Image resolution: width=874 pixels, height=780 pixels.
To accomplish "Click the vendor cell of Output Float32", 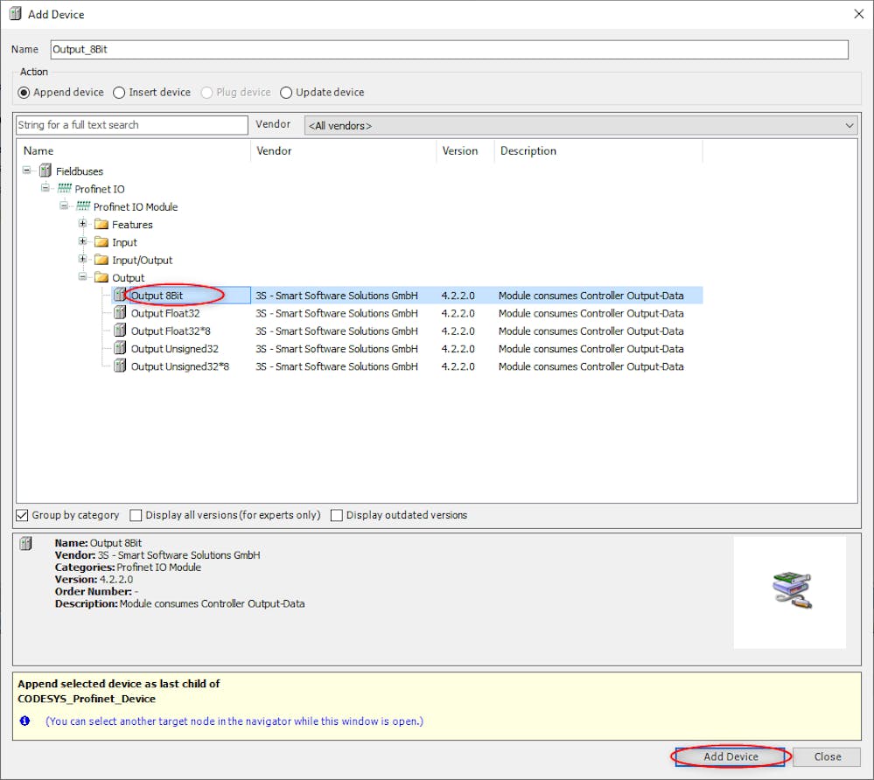I will tap(337, 313).
